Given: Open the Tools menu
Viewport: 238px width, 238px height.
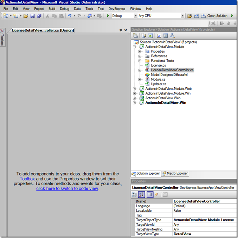Looking at the screenshot, I should click(89, 9).
